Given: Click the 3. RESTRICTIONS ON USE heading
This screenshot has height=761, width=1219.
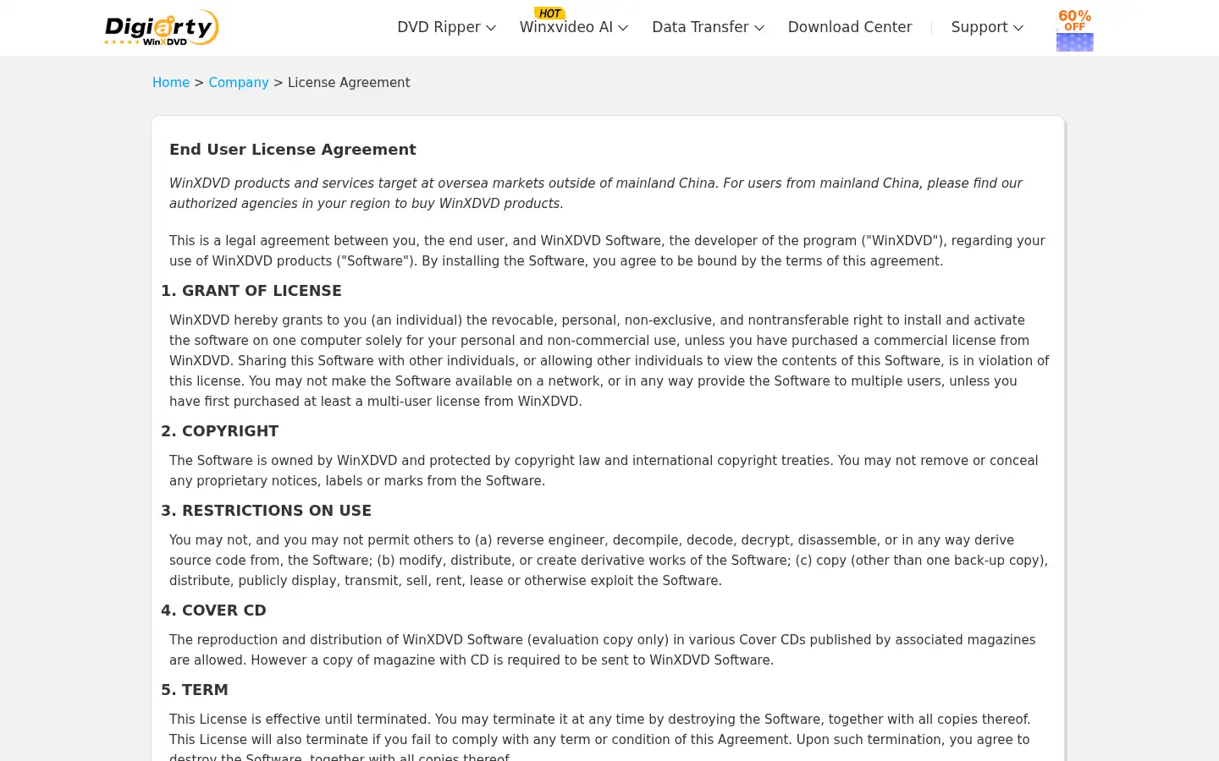Looking at the screenshot, I should coord(267,511).
